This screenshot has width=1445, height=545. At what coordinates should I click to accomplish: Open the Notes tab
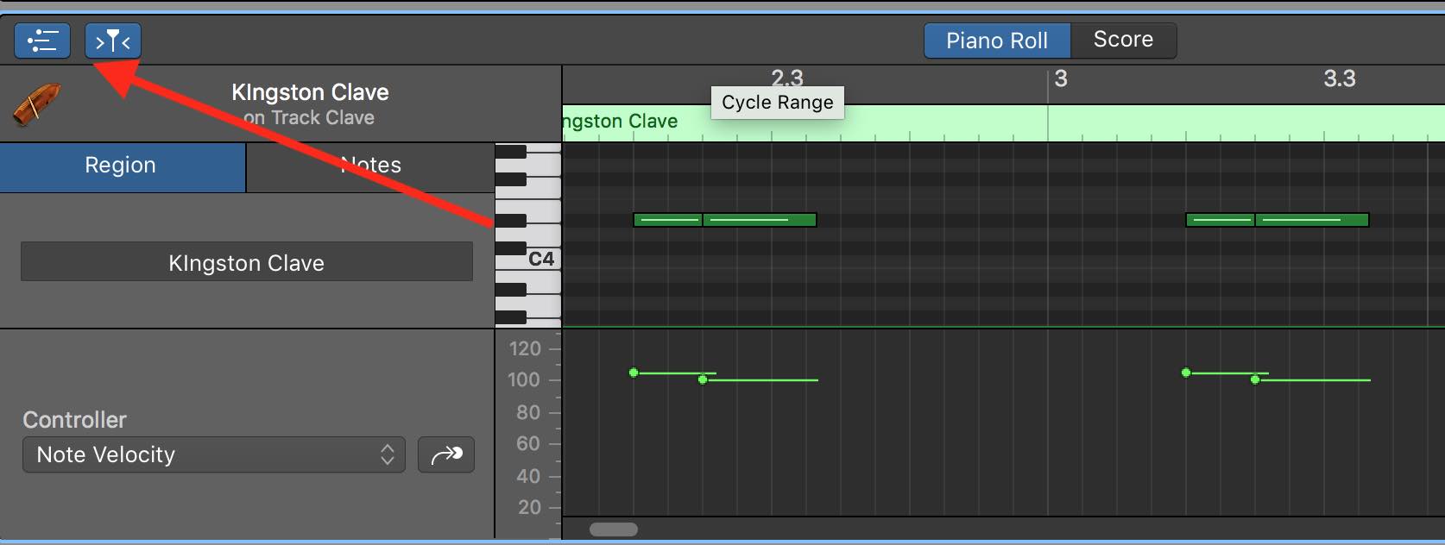(370, 166)
